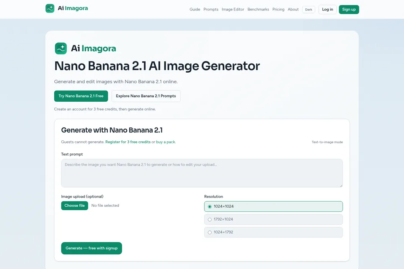
Task: Open Explore Nano Banana 2.1 Prompts
Action: (x=146, y=96)
